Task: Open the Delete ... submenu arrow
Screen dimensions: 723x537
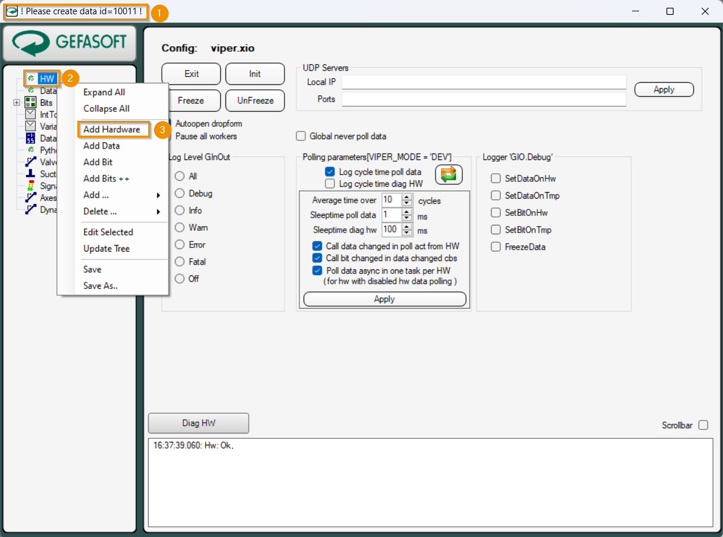Action: pyautogui.click(x=158, y=211)
